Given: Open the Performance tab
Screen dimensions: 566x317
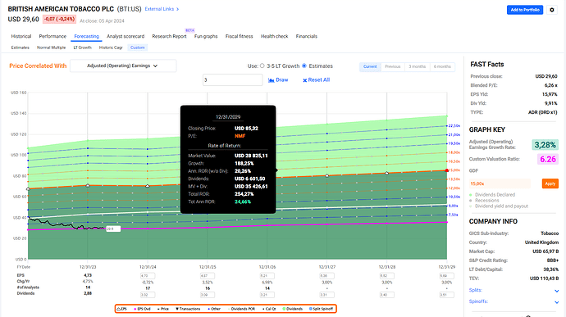Looking at the screenshot, I should [52, 36].
